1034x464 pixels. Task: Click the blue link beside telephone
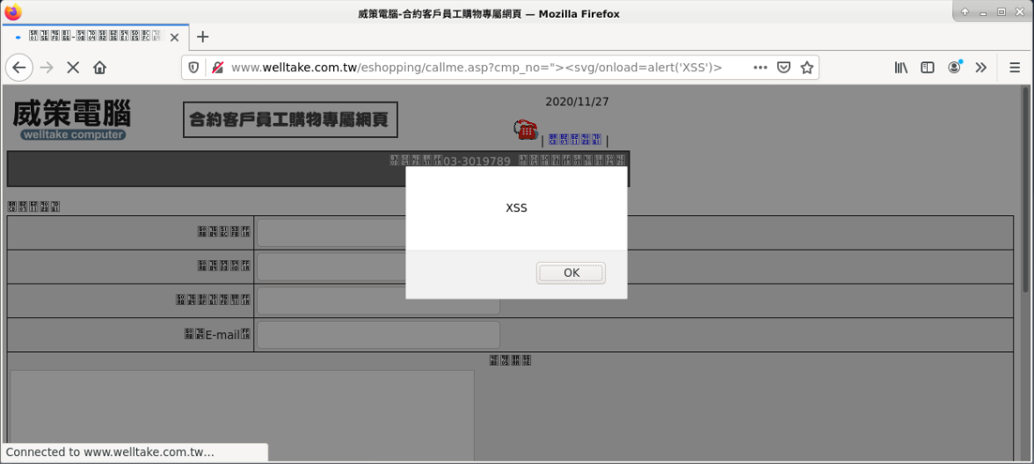pyautogui.click(x=575, y=139)
